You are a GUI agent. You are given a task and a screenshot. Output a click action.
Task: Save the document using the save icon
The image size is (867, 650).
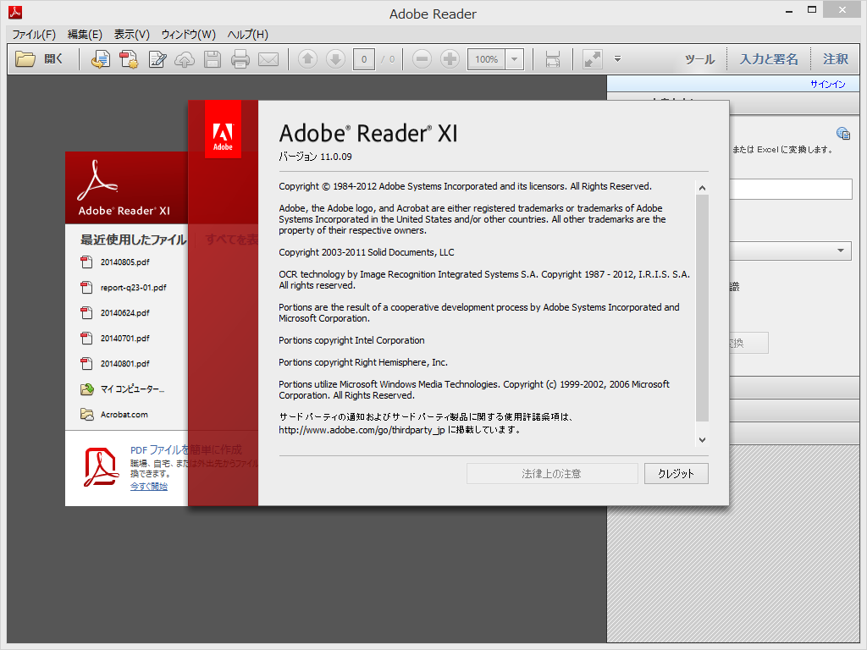click(213, 59)
